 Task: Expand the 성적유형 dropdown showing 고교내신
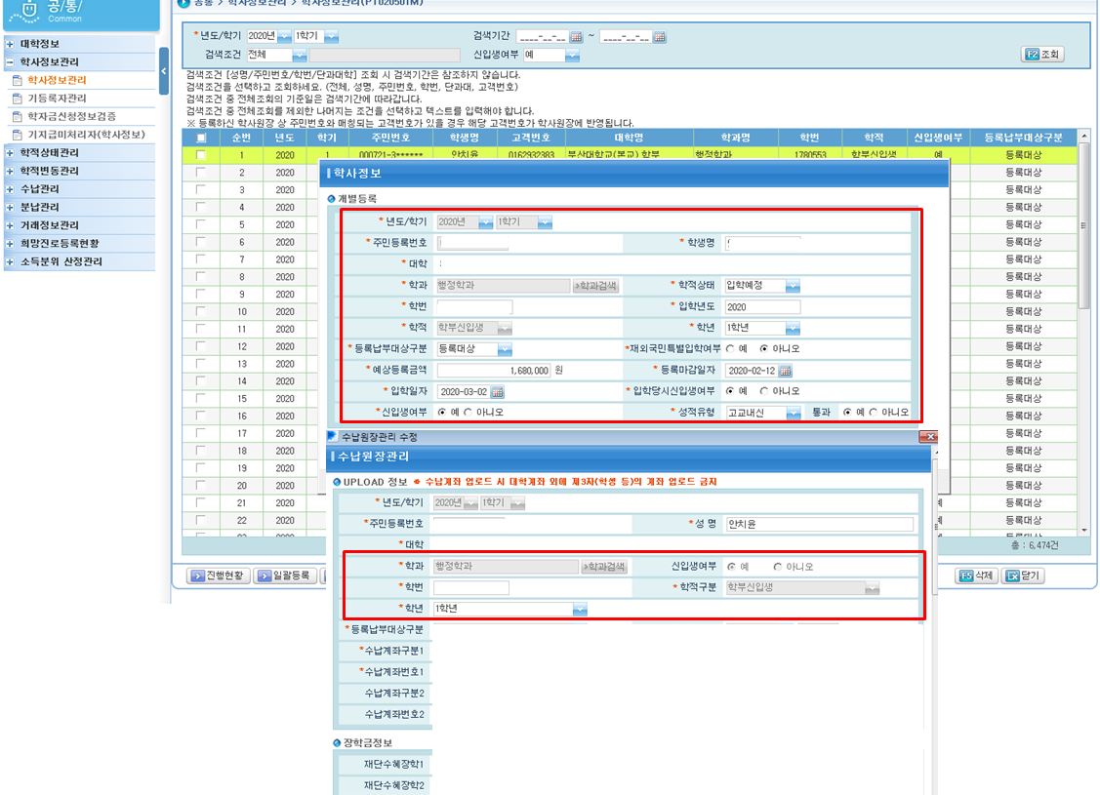coord(793,413)
